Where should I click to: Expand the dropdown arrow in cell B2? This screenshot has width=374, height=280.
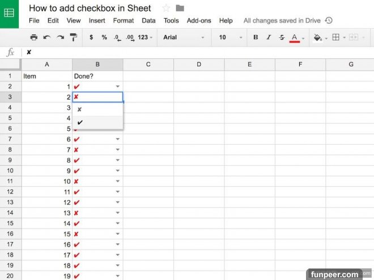(118, 87)
